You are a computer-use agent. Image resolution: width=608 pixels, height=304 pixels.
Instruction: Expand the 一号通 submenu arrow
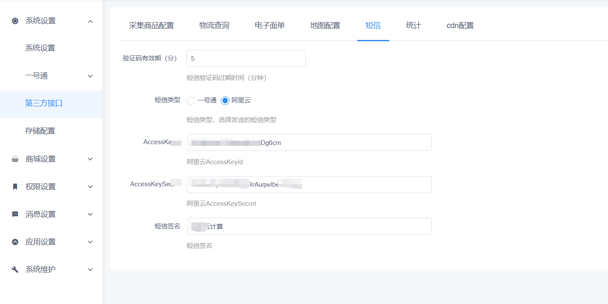90,76
